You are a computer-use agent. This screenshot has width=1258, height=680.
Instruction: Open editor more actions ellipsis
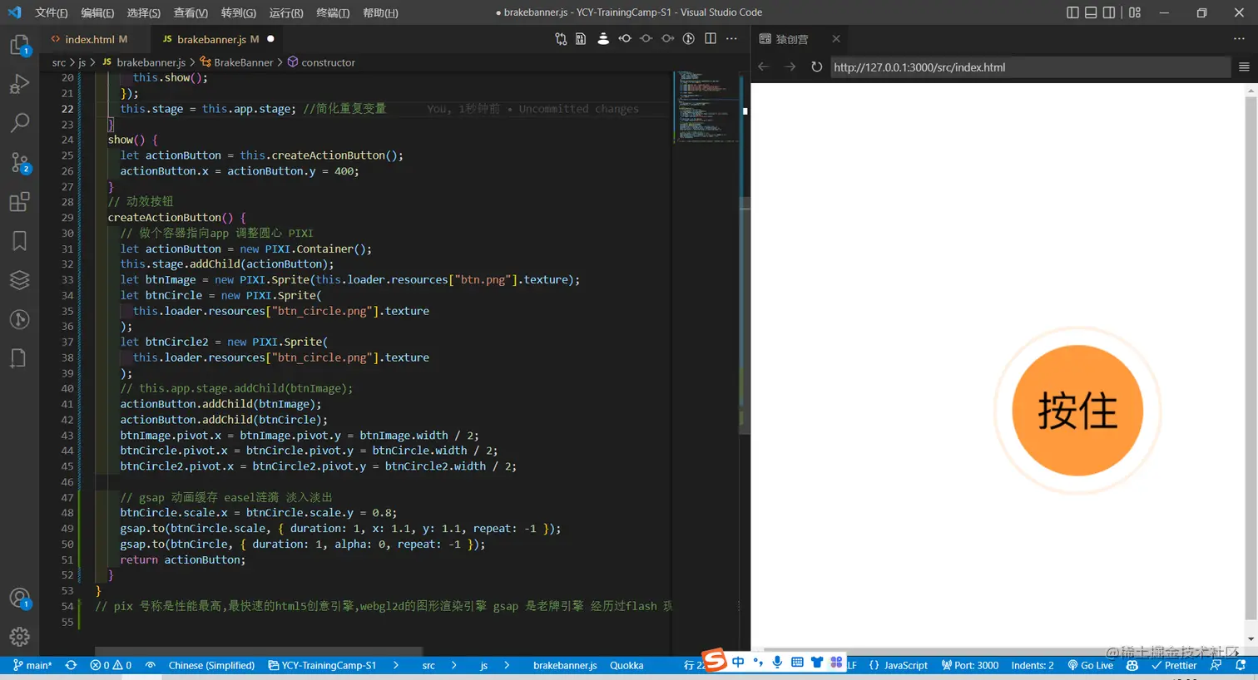tap(731, 39)
